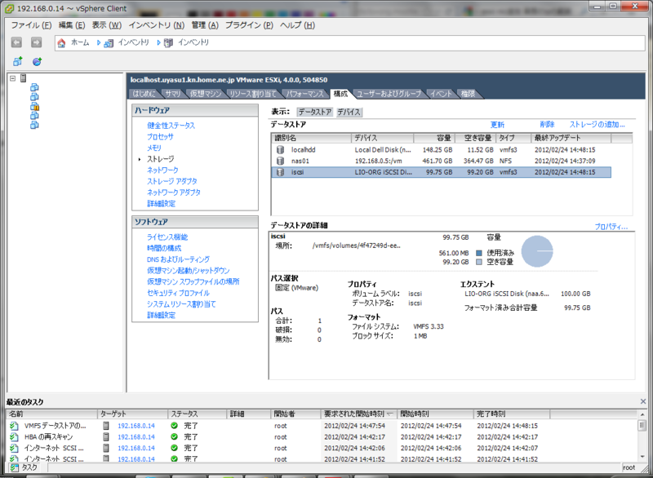
Task: Open datastore プロパティ... link
Action: click(x=611, y=227)
